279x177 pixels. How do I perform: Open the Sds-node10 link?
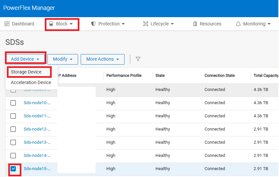(37, 103)
